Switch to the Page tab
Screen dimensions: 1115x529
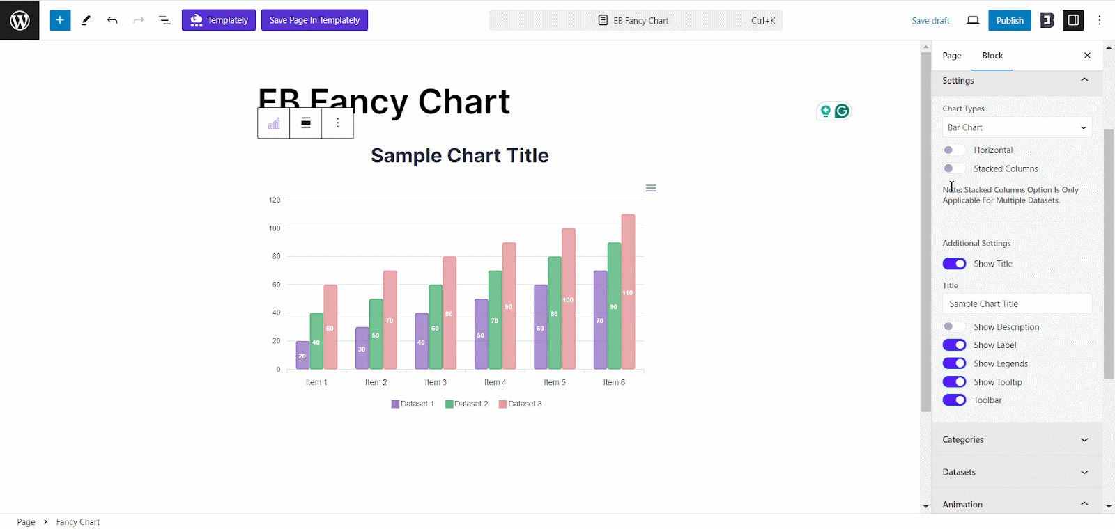951,55
